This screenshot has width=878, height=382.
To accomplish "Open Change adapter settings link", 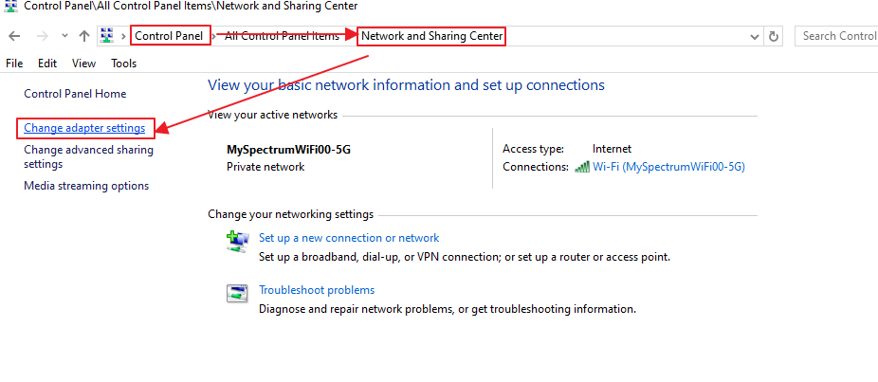I will pos(84,128).
